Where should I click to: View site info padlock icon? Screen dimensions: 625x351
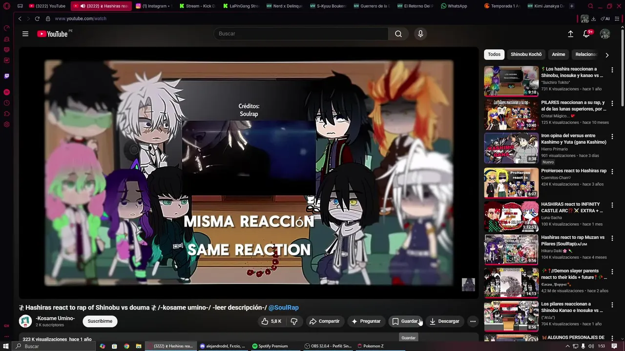click(48, 19)
